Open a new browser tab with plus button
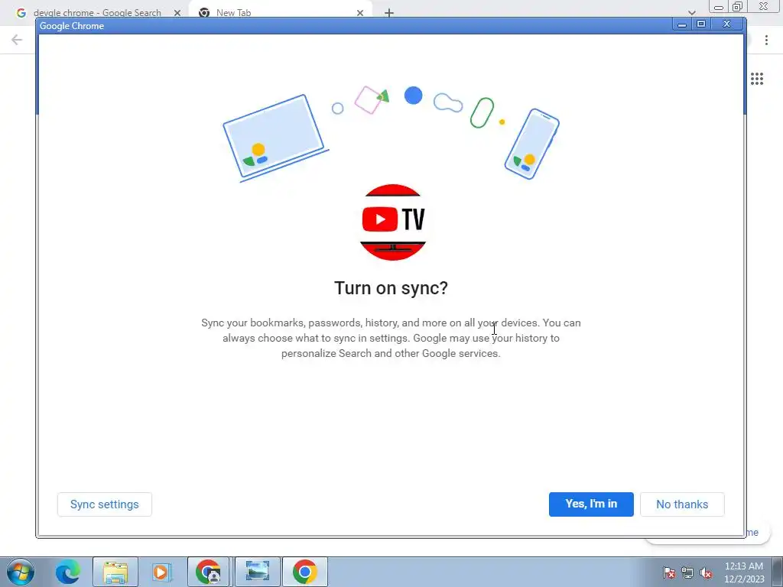Viewport: 783px width, 587px height. [389, 13]
